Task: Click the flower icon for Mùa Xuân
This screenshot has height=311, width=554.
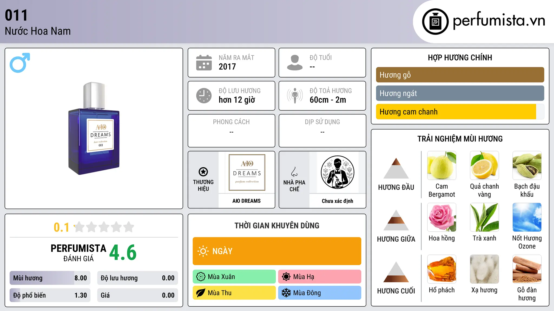Action: pyautogui.click(x=201, y=277)
